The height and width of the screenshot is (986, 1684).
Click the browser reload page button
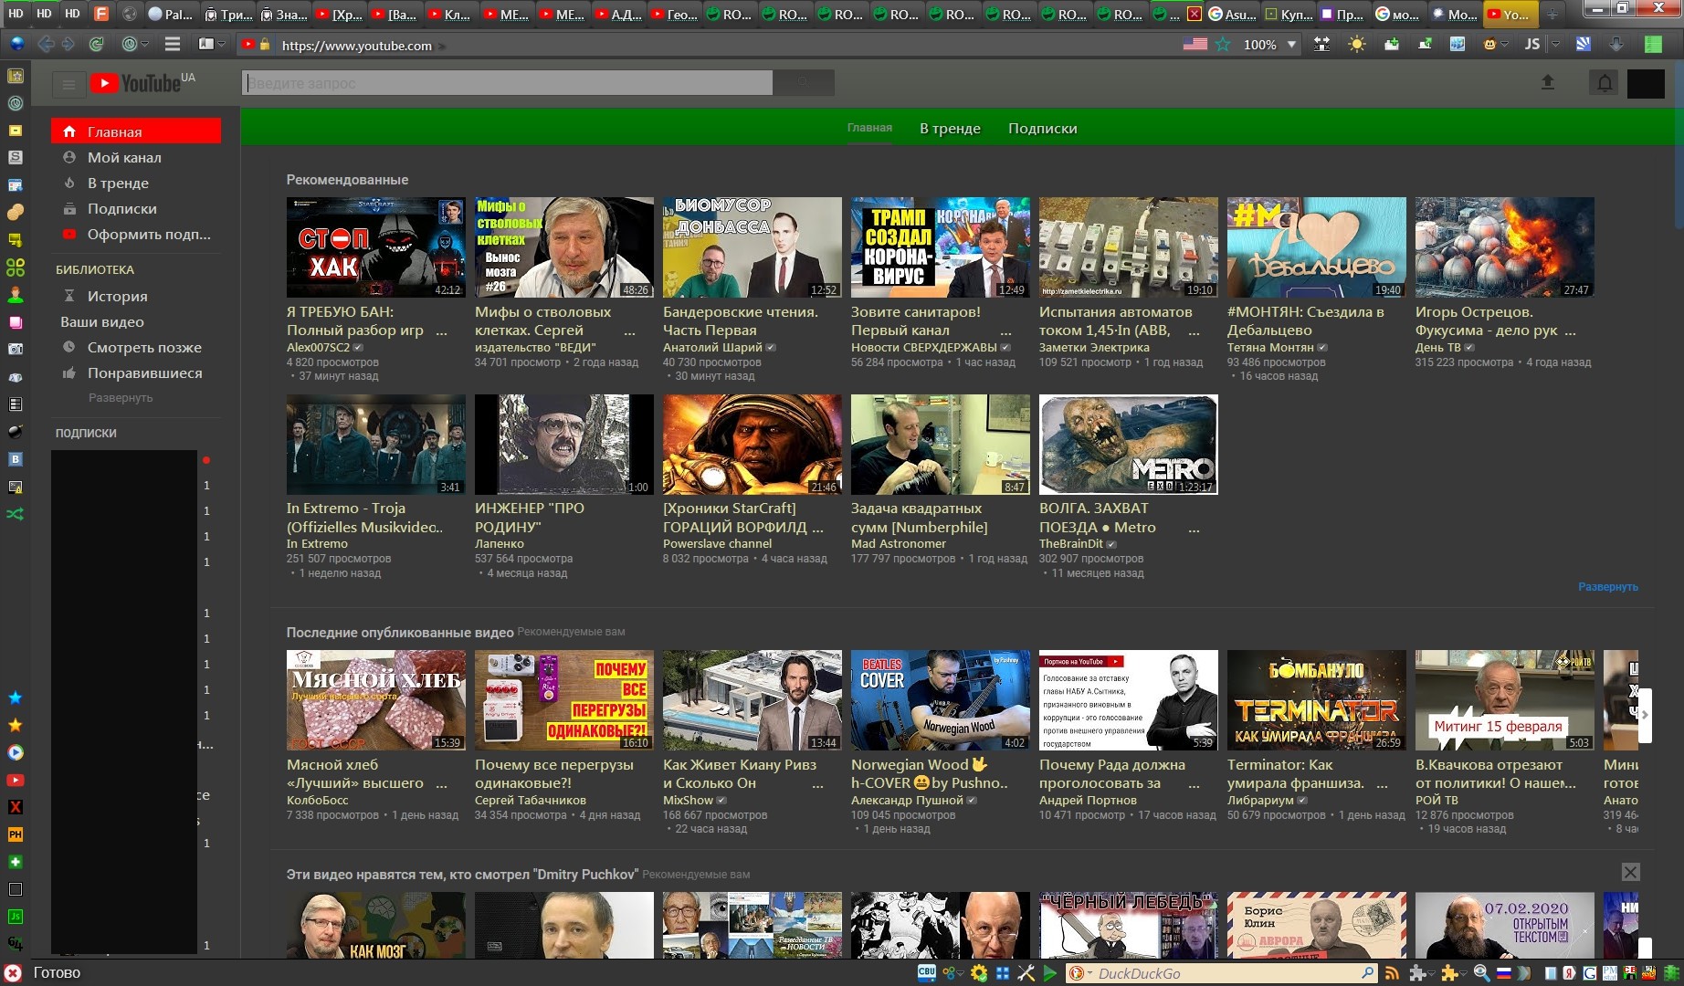pos(96,44)
